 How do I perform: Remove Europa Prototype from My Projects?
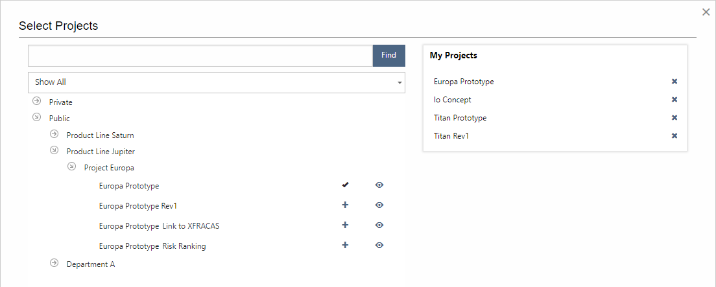674,82
